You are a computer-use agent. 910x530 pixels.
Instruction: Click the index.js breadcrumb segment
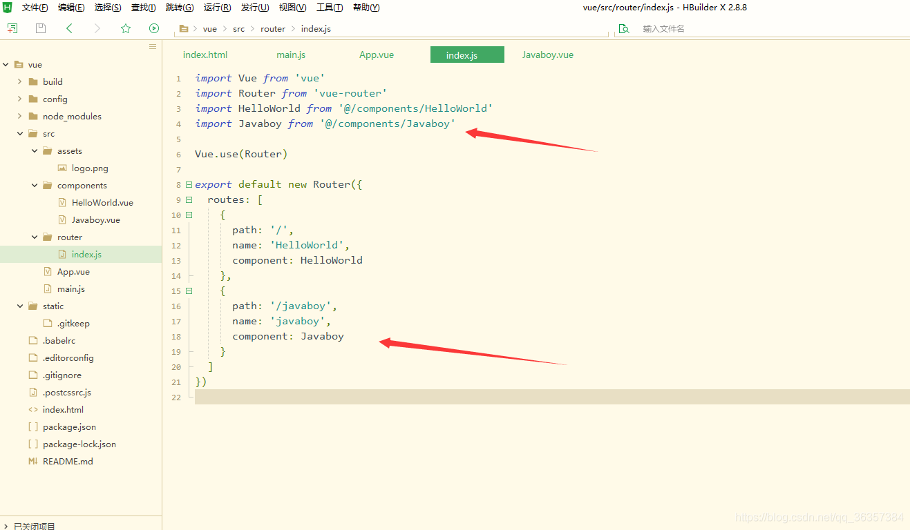coord(316,29)
